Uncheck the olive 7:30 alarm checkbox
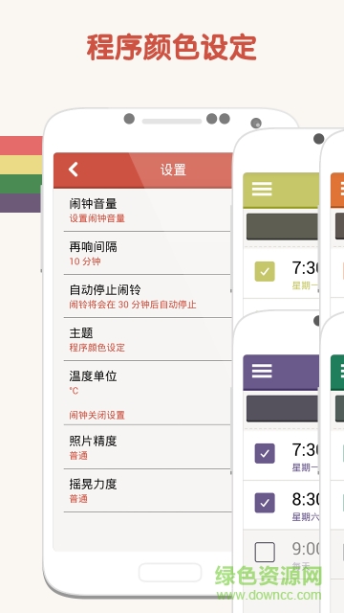The image size is (344, 613). tap(265, 271)
